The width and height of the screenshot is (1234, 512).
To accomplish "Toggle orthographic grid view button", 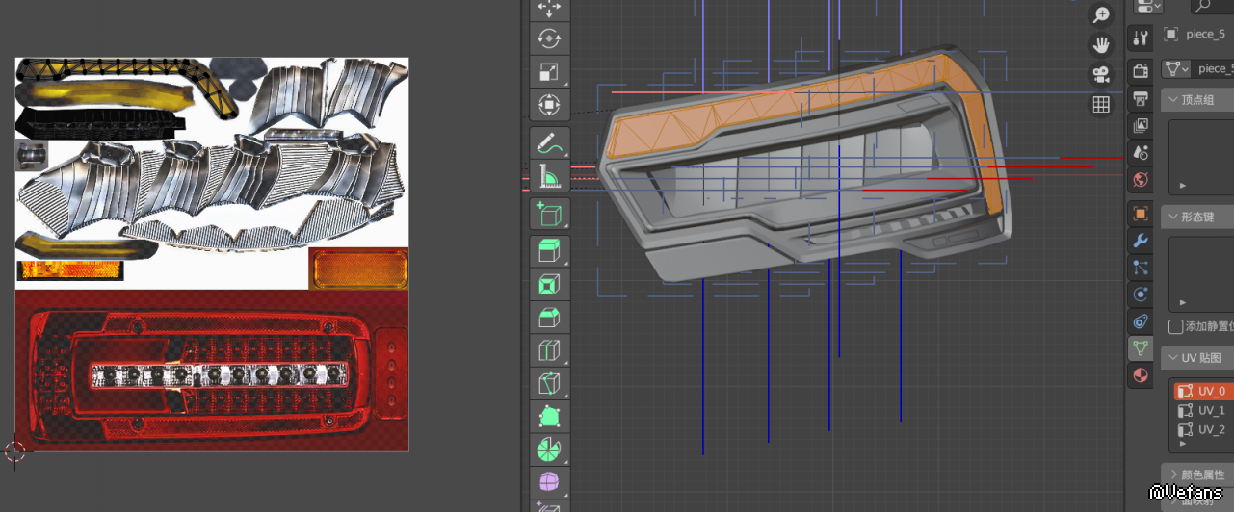I will click(1101, 104).
